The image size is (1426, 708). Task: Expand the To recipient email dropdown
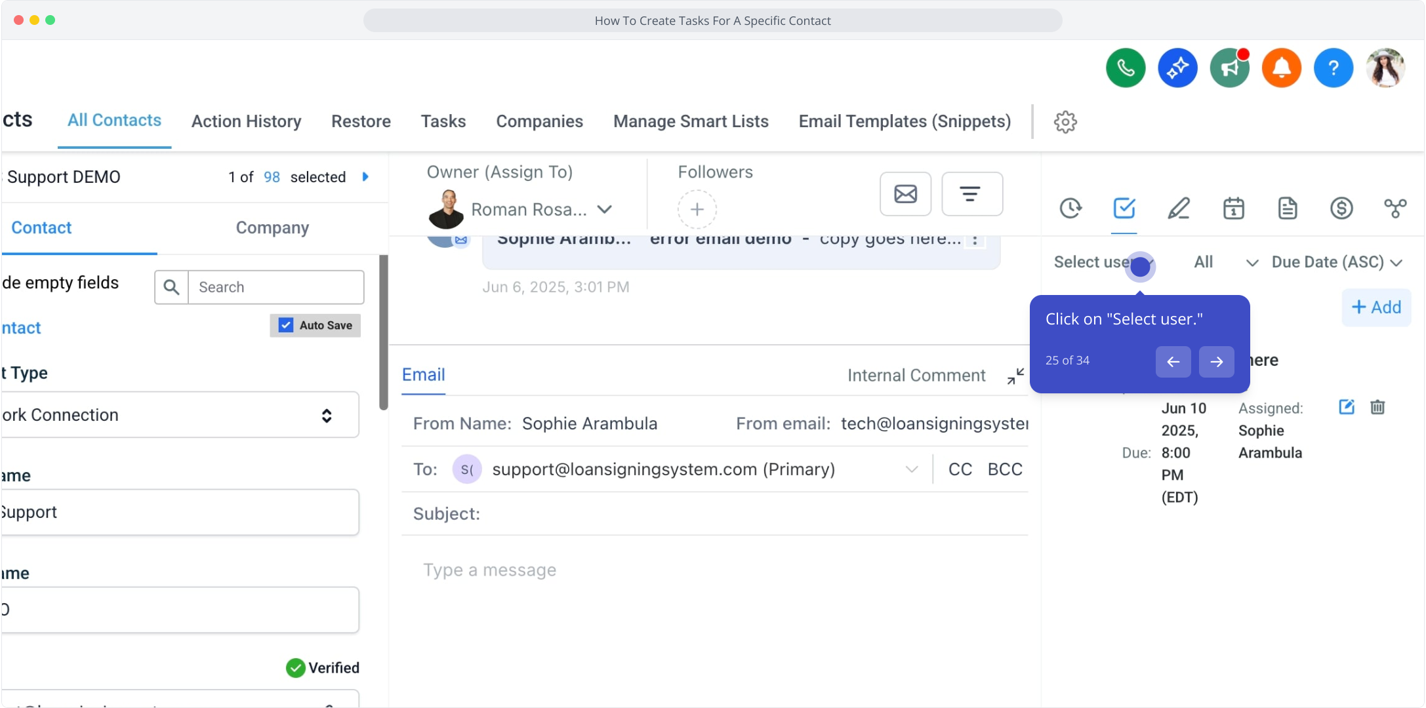[x=911, y=469]
